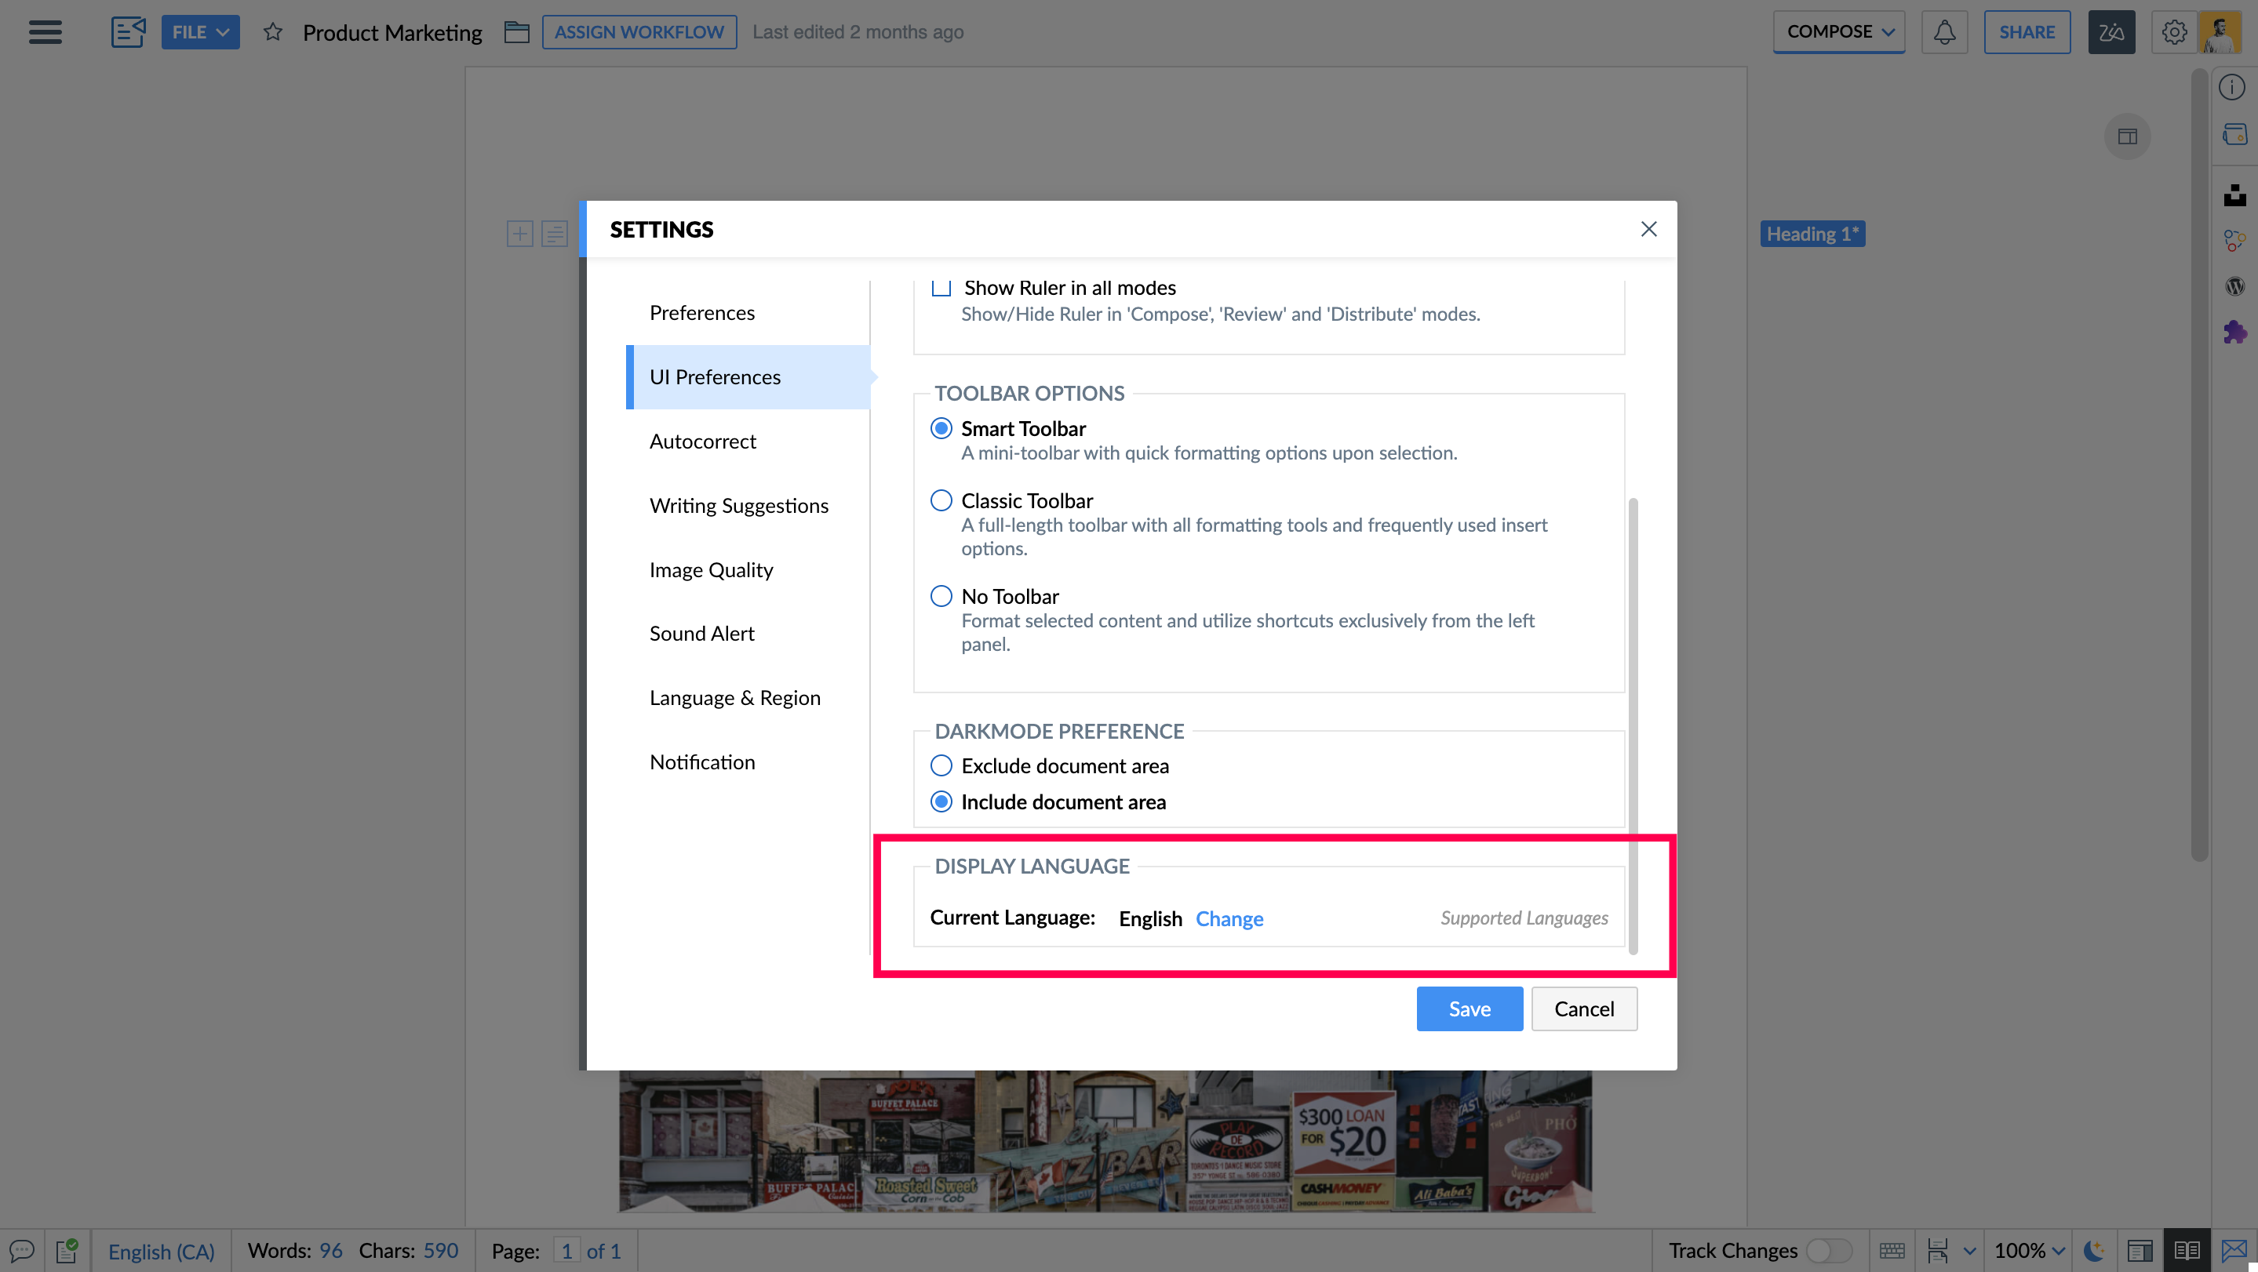The width and height of the screenshot is (2258, 1272).
Task: Open the user profile avatar
Action: point(2220,32)
